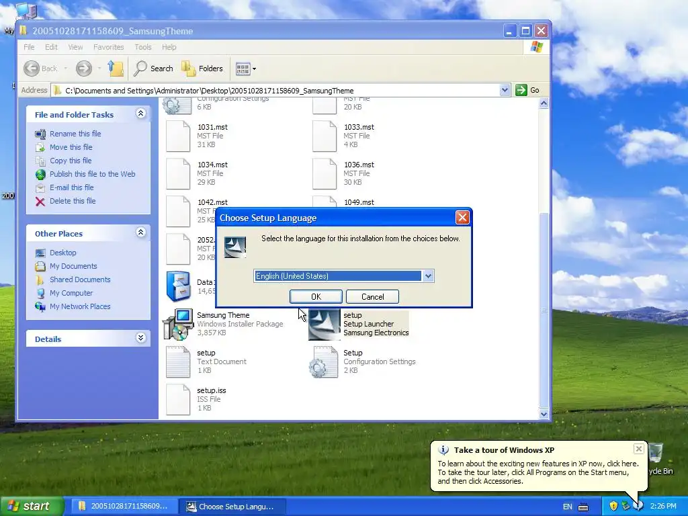Click Copy this file link
688x516 pixels.
pyautogui.click(x=70, y=161)
